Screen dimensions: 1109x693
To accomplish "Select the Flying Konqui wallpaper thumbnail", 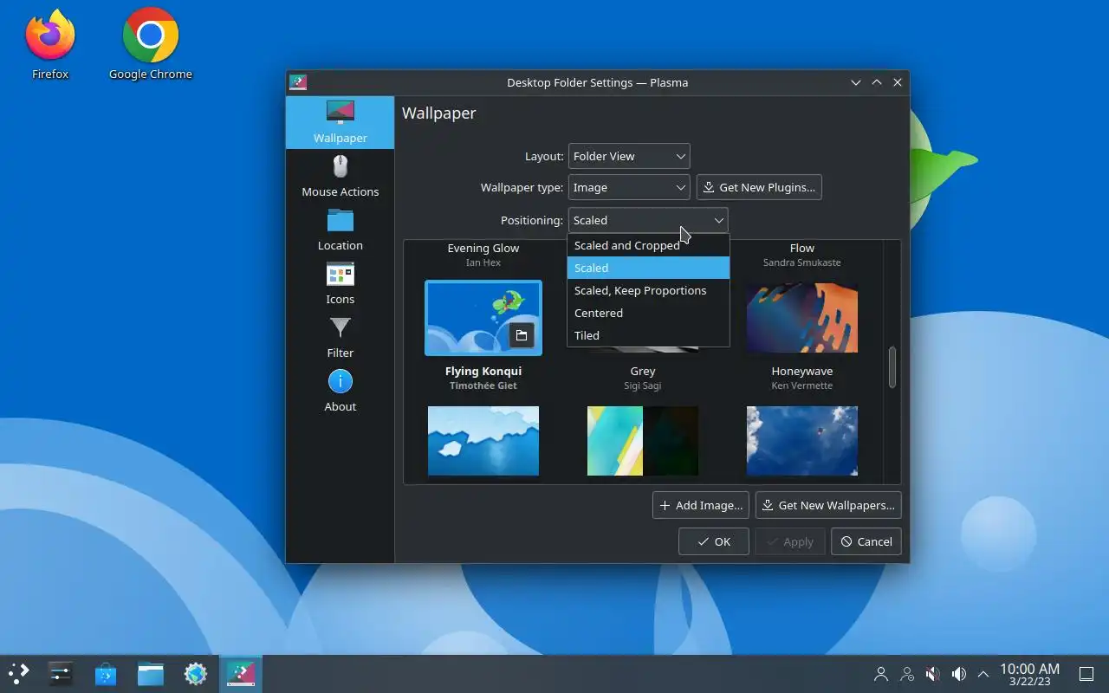I will point(483,318).
